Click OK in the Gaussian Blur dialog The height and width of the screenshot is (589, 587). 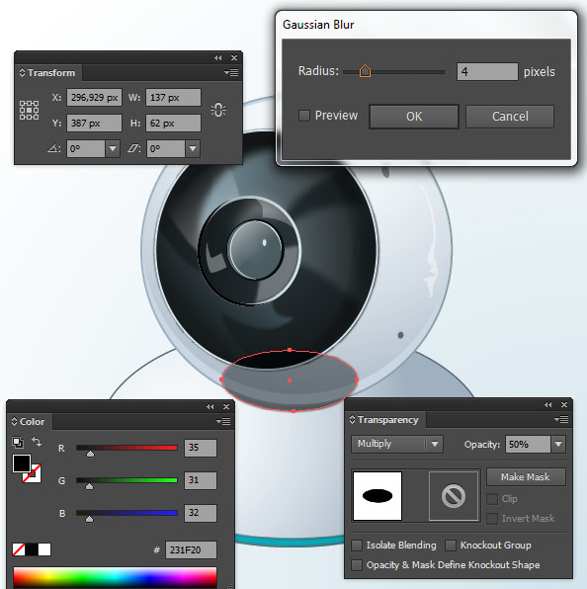click(414, 117)
